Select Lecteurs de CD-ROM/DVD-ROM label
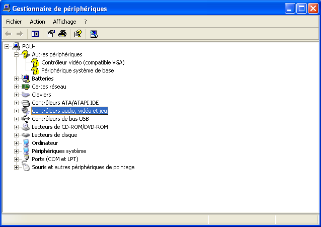This screenshot has width=321, height=227. pyautogui.click(x=70, y=127)
